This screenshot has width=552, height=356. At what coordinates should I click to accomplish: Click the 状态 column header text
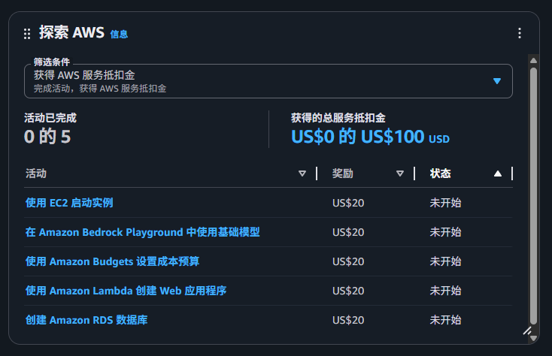tap(441, 173)
